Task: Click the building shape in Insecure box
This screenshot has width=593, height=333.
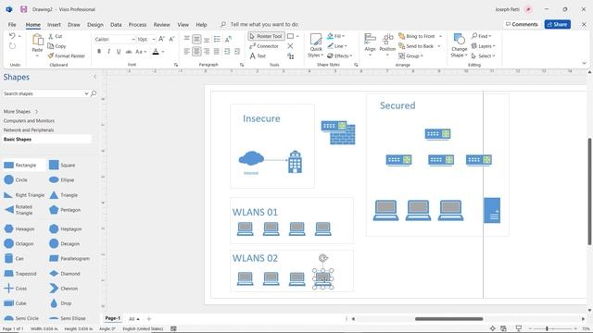Action: tap(295, 162)
